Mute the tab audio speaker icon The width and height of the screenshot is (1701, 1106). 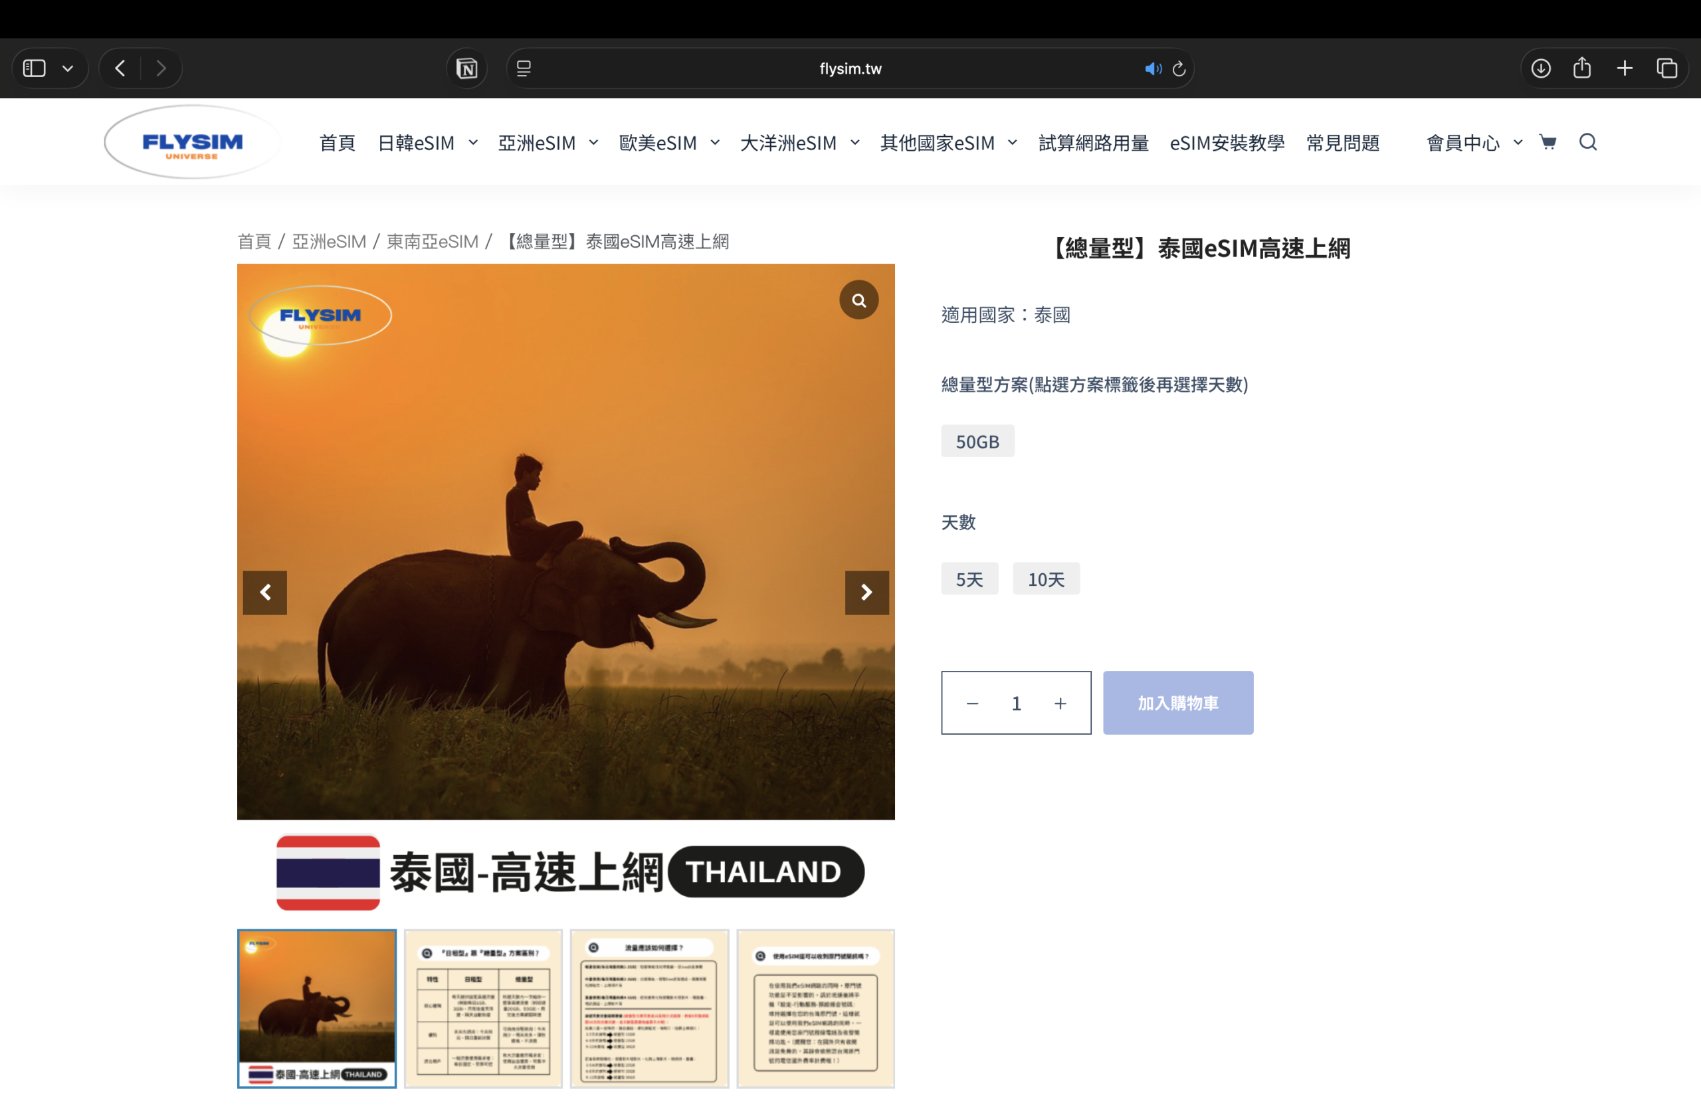tap(1152, 68)
